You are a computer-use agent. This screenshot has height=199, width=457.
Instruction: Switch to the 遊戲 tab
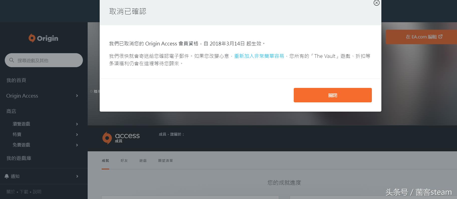(143, 161)
